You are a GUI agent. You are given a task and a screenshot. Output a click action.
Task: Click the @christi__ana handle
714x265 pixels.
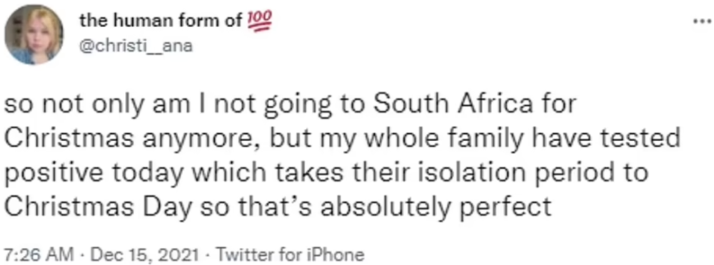pyautogui.click(x=136, y=46)
